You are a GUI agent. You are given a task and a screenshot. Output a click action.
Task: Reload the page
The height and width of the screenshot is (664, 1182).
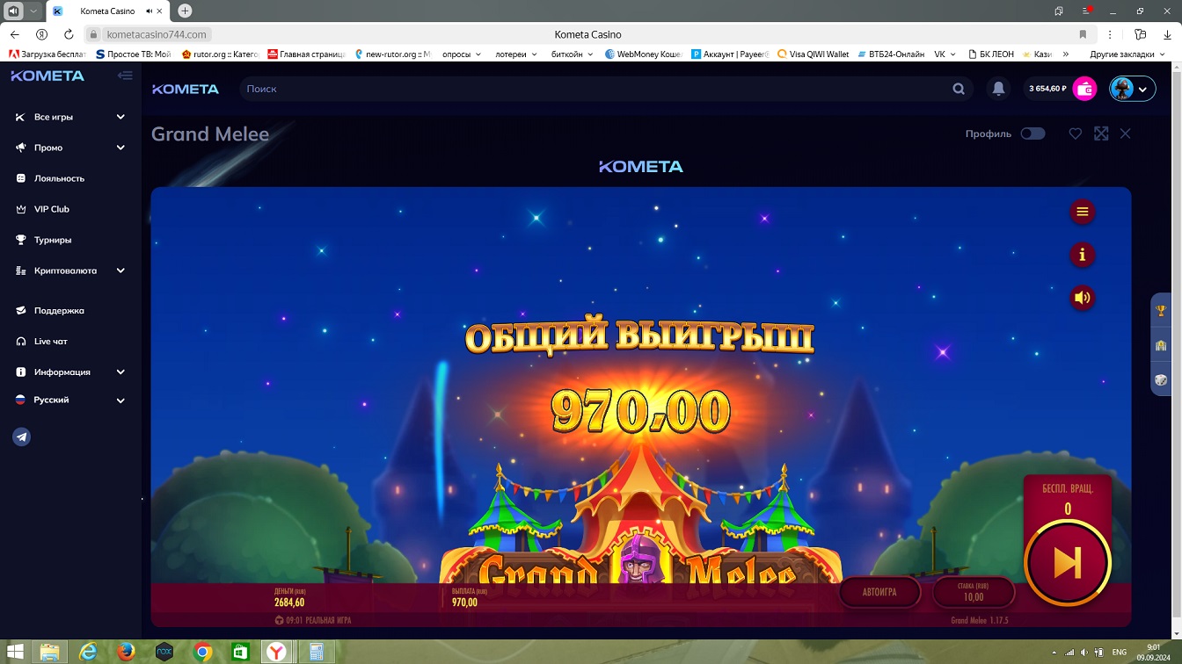pos(69,34)
